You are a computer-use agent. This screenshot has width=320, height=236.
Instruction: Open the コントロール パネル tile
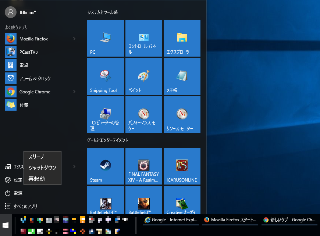(144, 38)
